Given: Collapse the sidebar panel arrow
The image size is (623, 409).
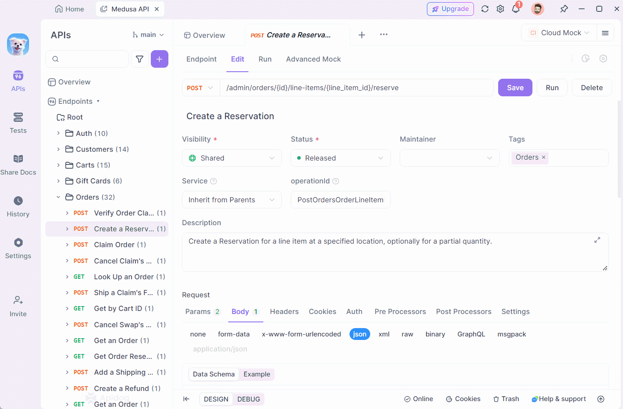Looking at the screenshot, I should tap(186, 399).
